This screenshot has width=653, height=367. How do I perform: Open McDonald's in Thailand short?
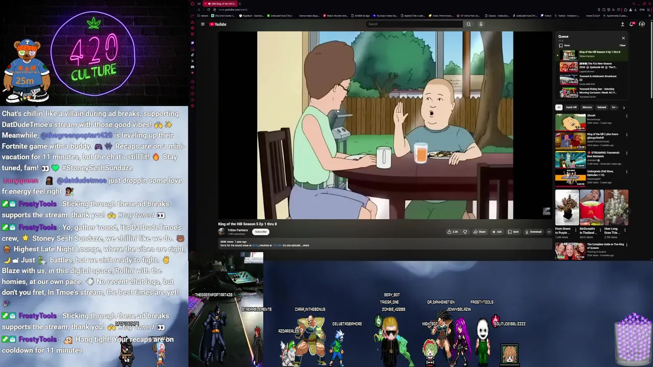click(x=591, y=207)
